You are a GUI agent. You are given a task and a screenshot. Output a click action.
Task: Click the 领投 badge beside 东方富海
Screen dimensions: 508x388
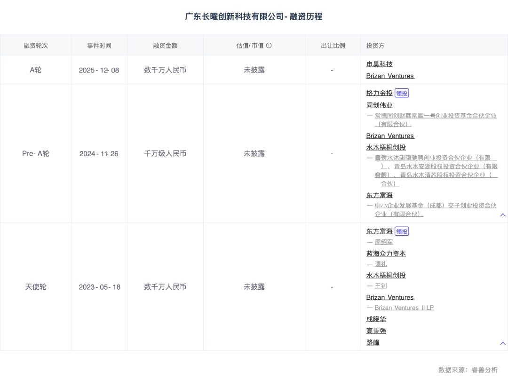pos(403,231)
